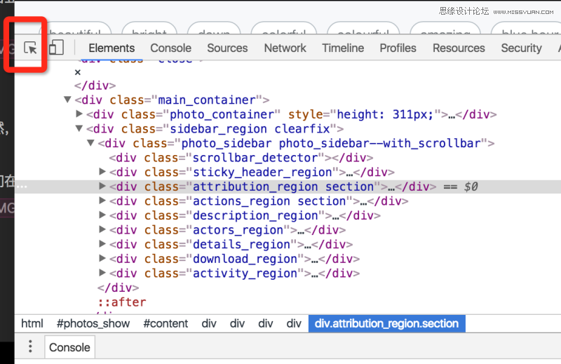Image resolution: width=561 pixels, height=364 pixels.
Task: Switch to the Network tab
Action: click(x=285, y=48)
